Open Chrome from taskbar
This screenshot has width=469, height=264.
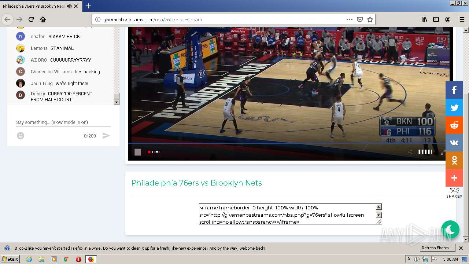[x=66, y=259]
